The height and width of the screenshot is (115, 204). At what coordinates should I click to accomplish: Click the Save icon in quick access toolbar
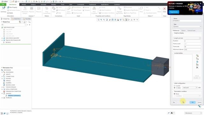[x=16, y=1]
